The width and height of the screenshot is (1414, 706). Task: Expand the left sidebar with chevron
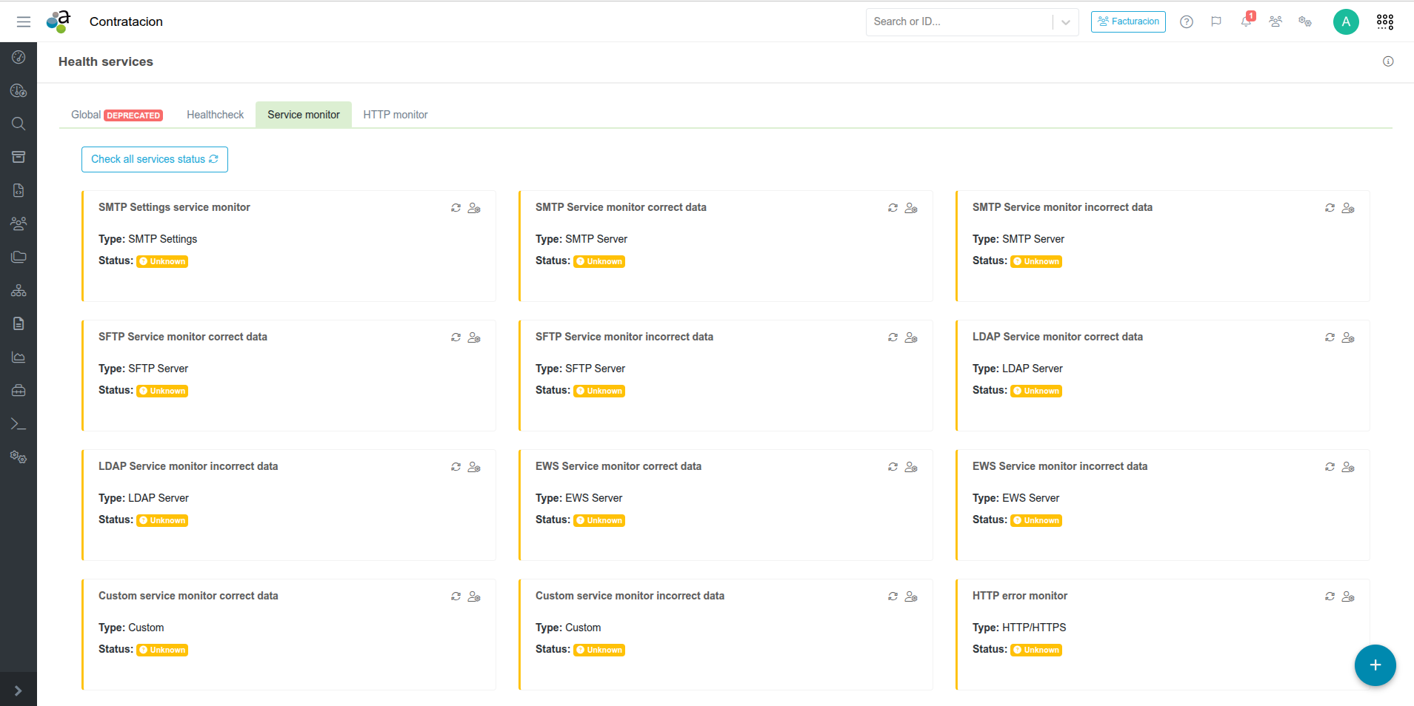tap(19, 690)
